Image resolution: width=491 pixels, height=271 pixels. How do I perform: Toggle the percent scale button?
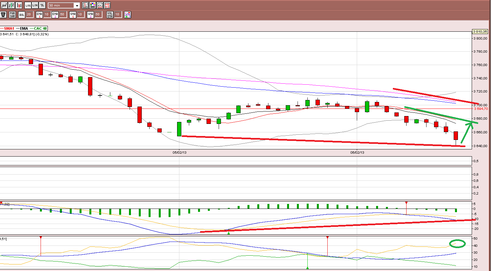pyautogui.click(x=42, y=5)
